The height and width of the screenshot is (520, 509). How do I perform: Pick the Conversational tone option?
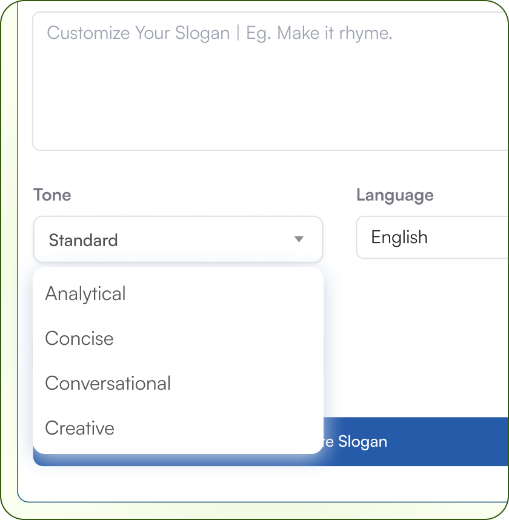coord(108,383)
